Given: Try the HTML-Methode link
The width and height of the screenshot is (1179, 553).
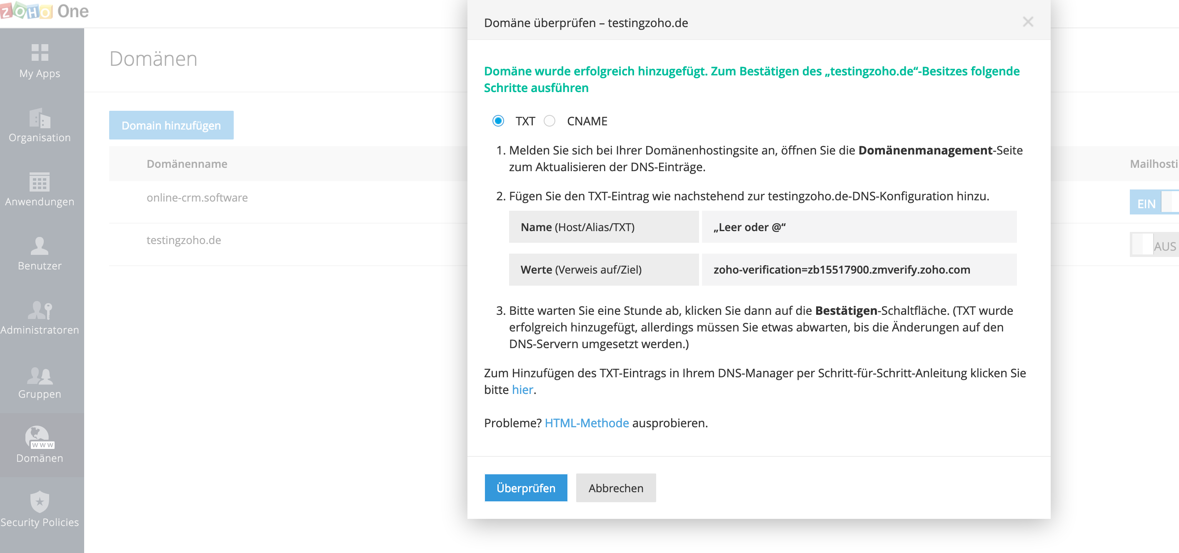Looking at the screenshot, I should pos(586,423).
